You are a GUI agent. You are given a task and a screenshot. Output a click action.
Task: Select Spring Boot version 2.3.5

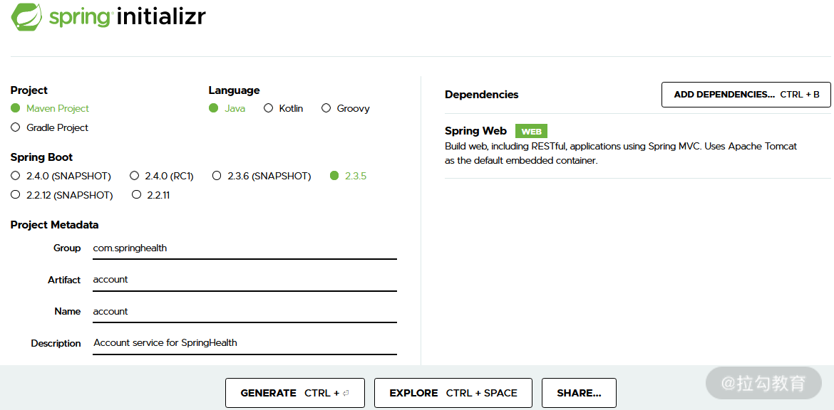coord(334,176)
